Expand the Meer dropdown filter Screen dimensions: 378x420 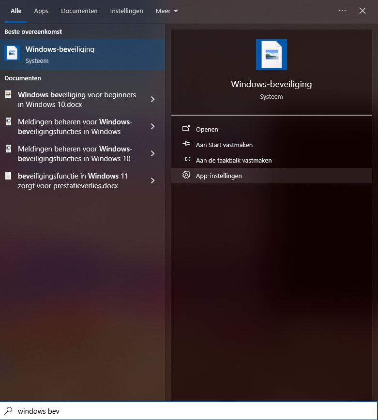click(x=166, y=11)
